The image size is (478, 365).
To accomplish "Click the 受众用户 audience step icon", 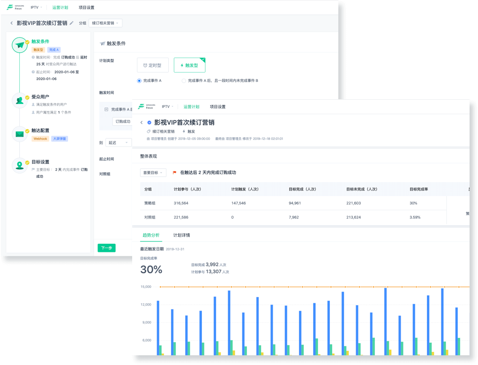I will point(19,101).
